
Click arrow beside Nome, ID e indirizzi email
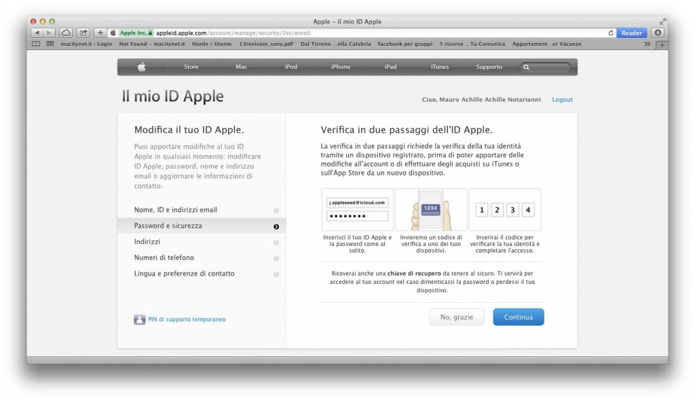pyautogui.click(x=276, y=211)
